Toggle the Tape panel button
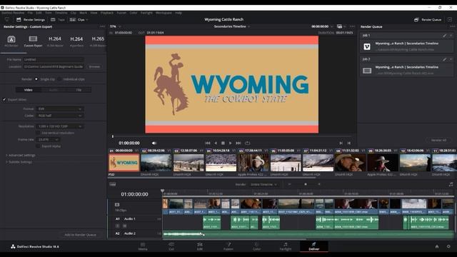The image size is (457, 257). point(57,19)
